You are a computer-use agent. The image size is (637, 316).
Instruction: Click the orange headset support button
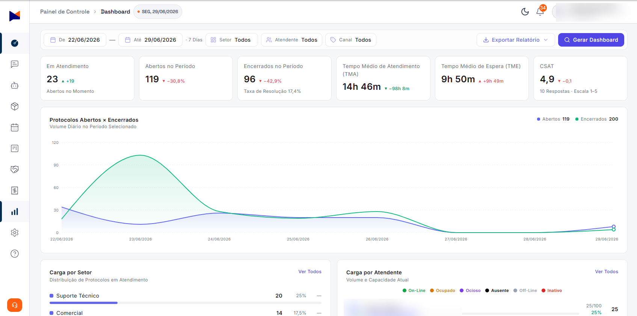coord(15,305)
